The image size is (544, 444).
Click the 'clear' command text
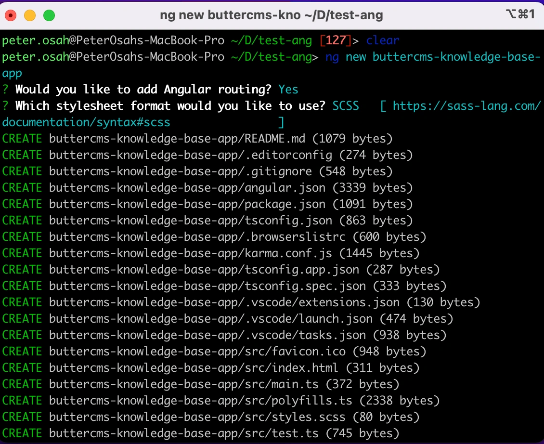pyautogui.click(x=383, y=40)
